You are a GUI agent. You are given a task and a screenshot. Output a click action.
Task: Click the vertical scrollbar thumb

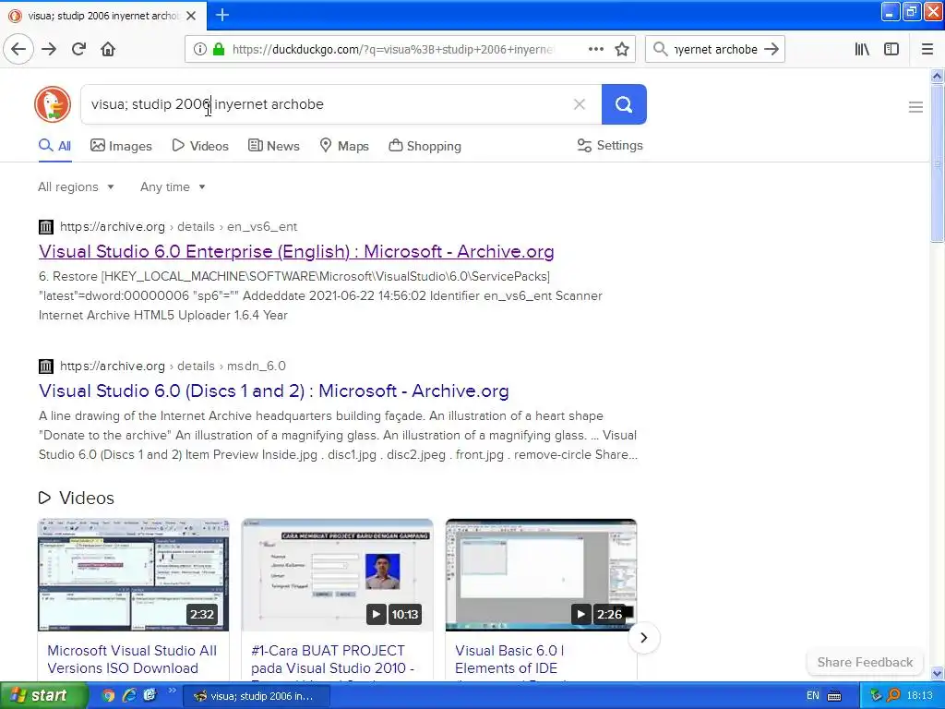pos(938,162)
